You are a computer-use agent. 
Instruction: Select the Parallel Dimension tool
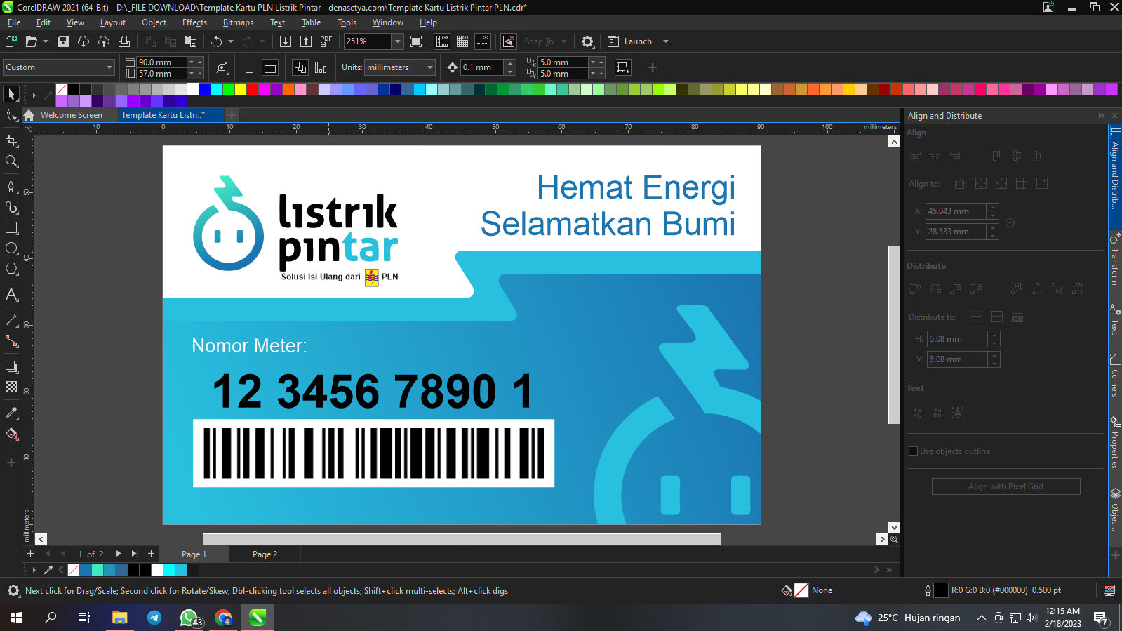point(11,320)
